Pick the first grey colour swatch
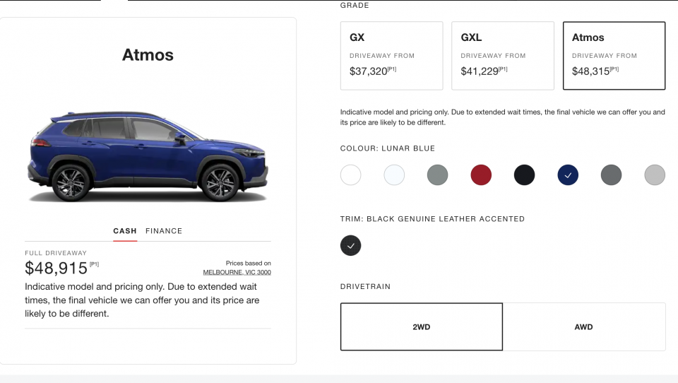 coord(438,175)
